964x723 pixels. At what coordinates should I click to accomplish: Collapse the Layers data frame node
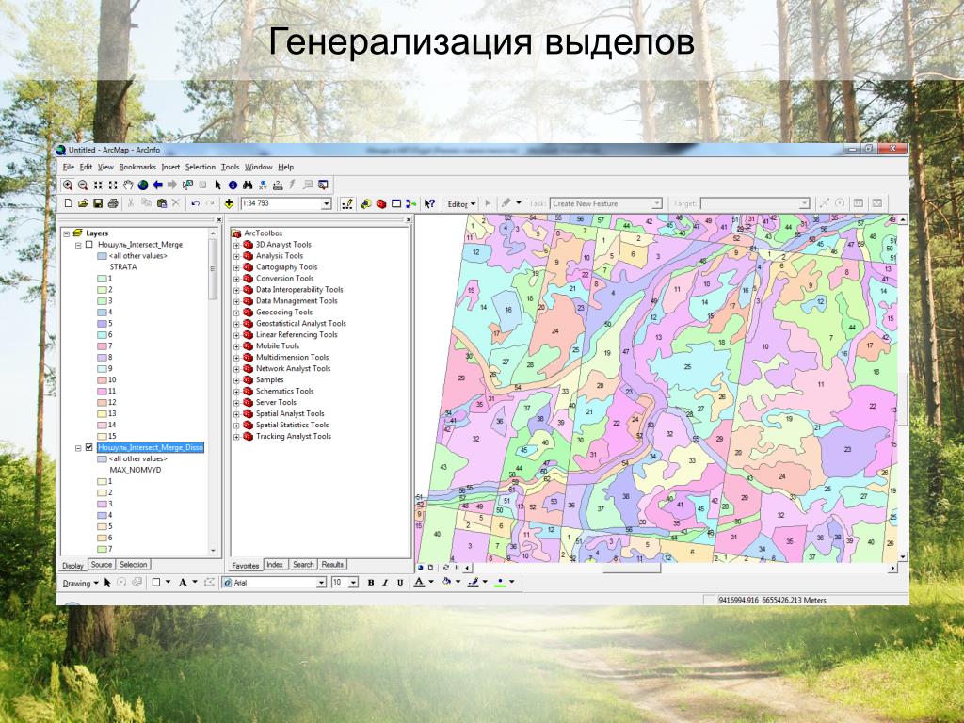click(x=66, y=233)
